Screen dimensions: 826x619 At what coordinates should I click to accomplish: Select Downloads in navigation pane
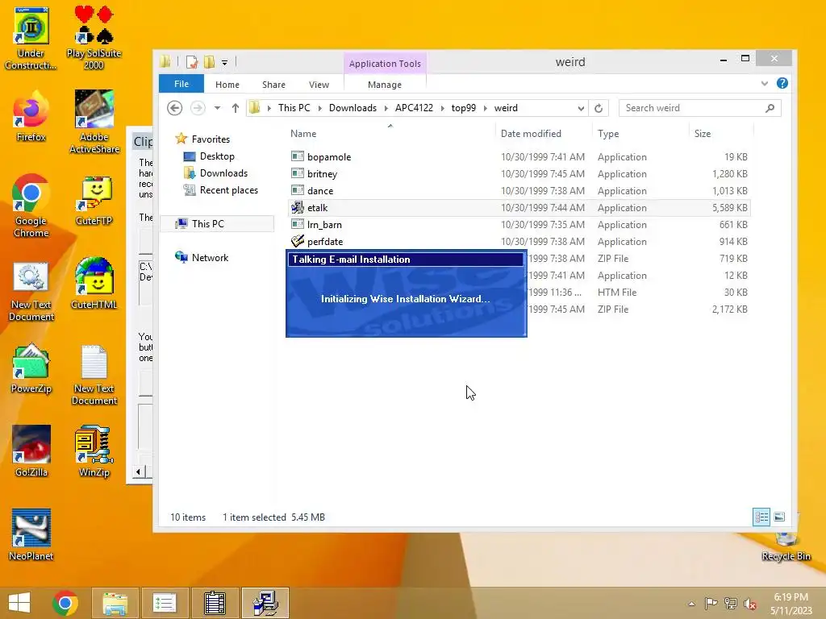click(223, 173)
